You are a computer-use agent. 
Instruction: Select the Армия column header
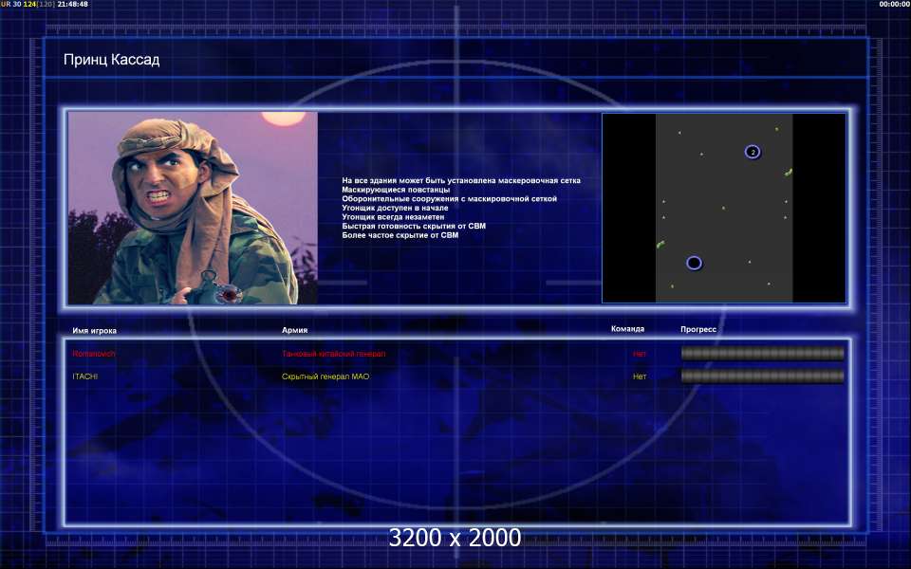click(295, 330)
